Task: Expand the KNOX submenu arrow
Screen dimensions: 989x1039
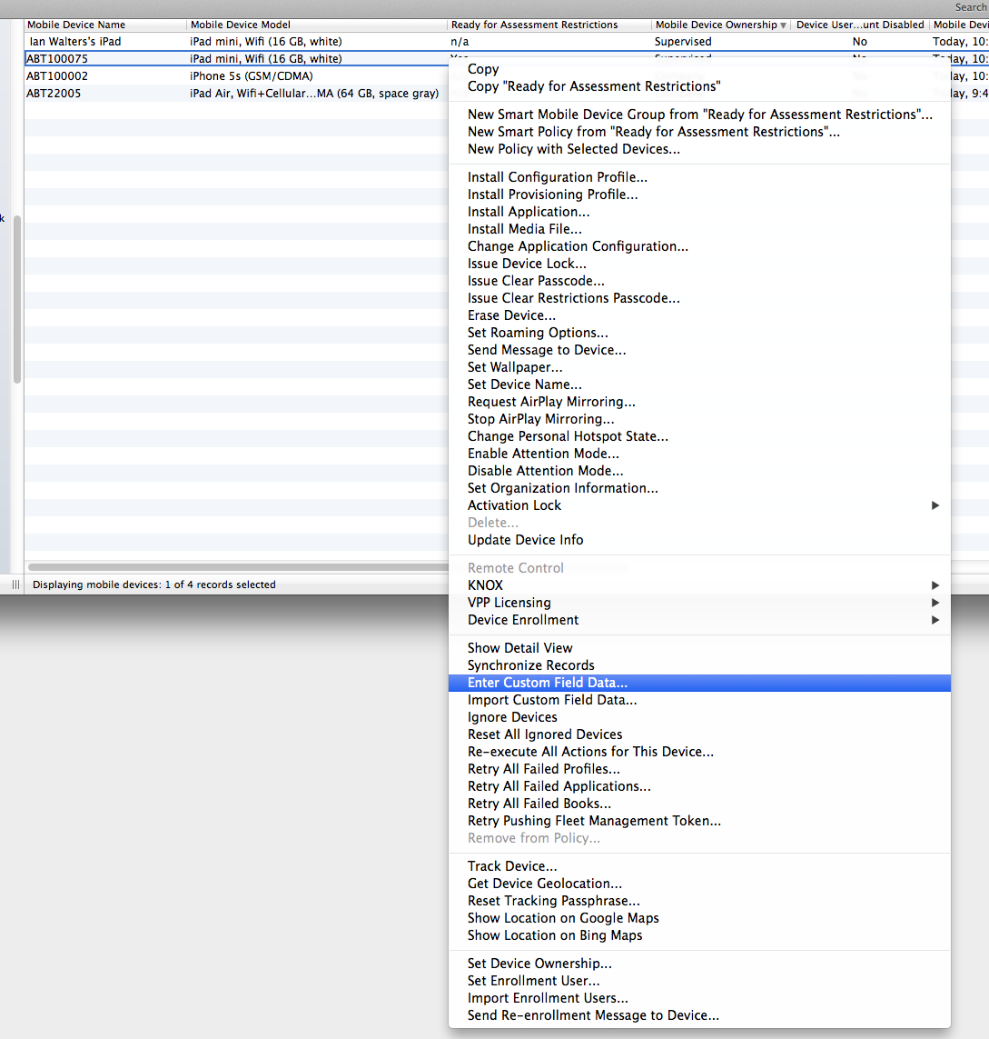Action: 935,585
